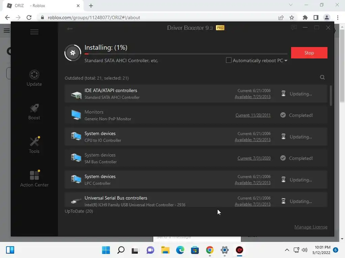
Task: Click the USB Universal Host Controller icon
Action: (x=76, y=201)
